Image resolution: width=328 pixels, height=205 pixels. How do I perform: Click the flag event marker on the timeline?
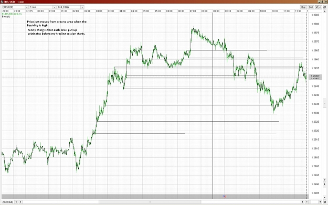point(225,197)
